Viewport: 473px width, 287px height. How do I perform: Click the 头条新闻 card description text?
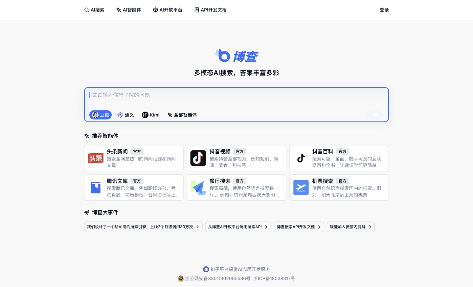(141, 162)
